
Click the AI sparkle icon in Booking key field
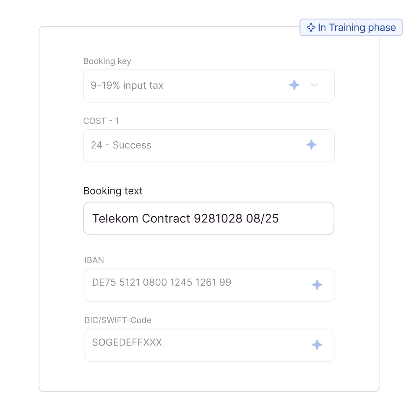point(294,85)
